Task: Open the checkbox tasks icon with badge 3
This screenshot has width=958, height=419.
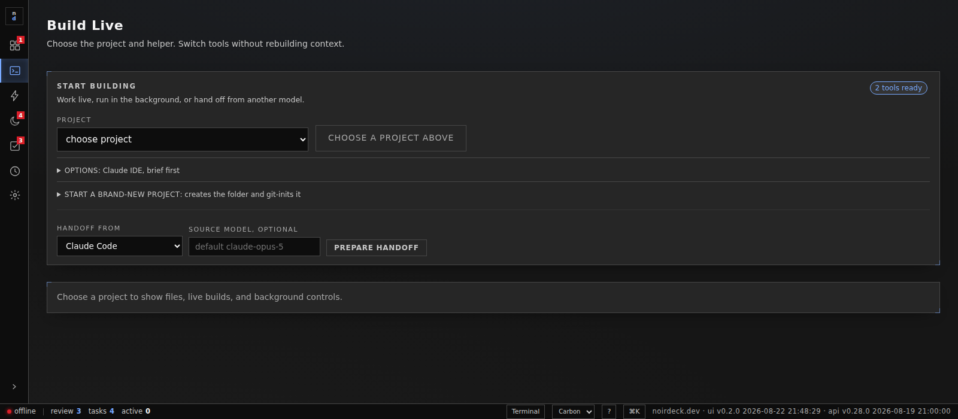Action: point(14,146)
